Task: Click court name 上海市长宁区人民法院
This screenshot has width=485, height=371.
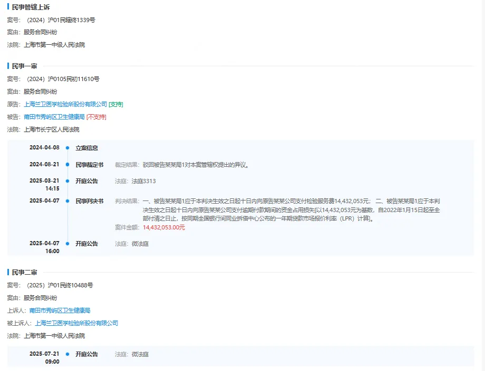Action: click(x=52, y=129)
